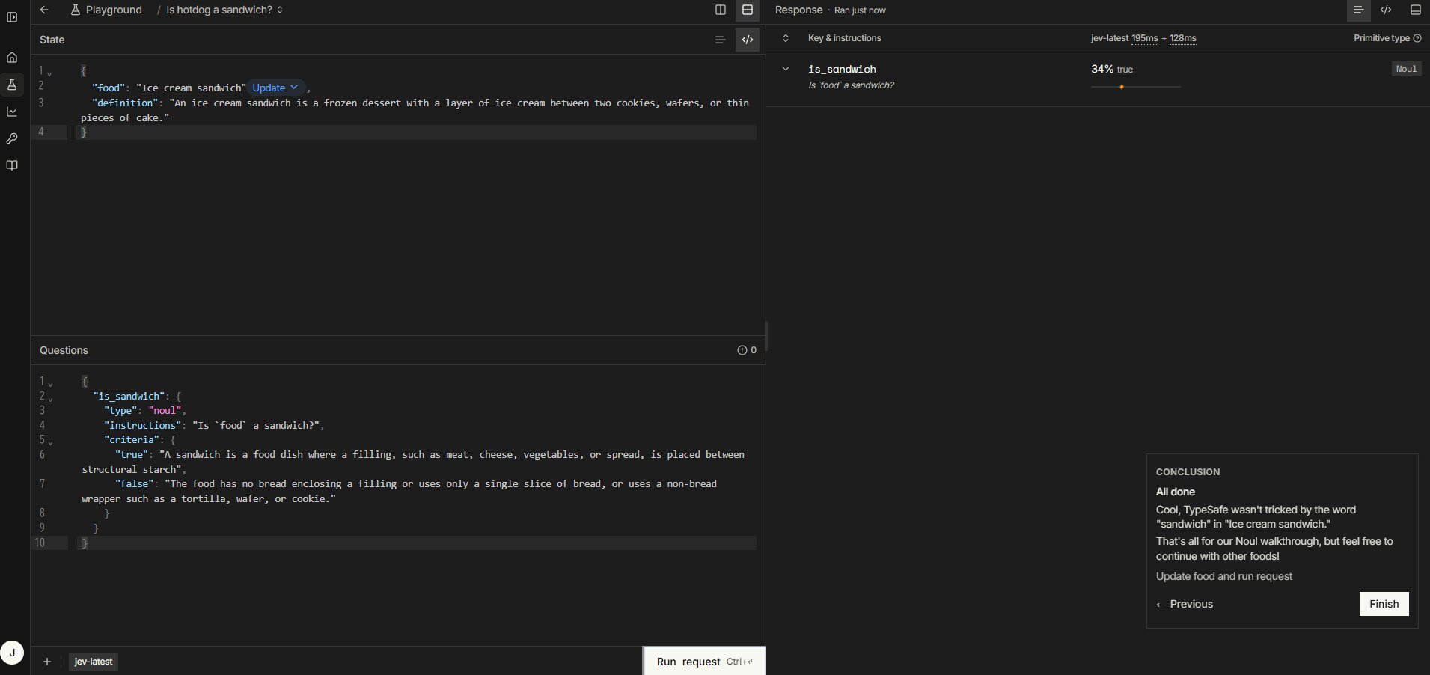Viewport: 1430px width, 675px height.
Task: Fold State JSON at line 1
Action: coord(50,73)
